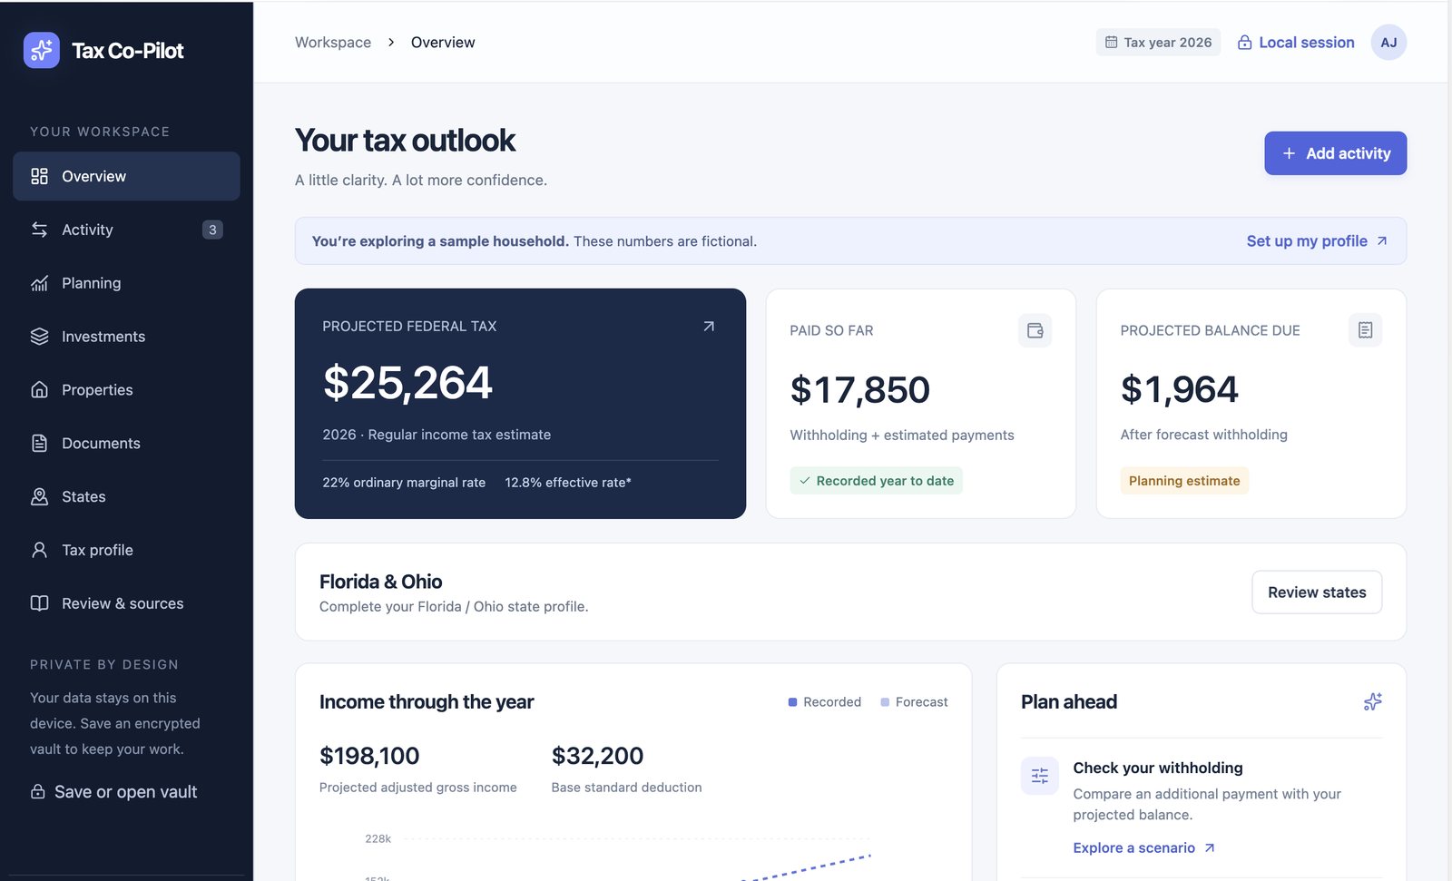Image resolution: width=1452 pixels, height=881 pixels.
Task: Click the Local session link
Action: pos(1296,43)
